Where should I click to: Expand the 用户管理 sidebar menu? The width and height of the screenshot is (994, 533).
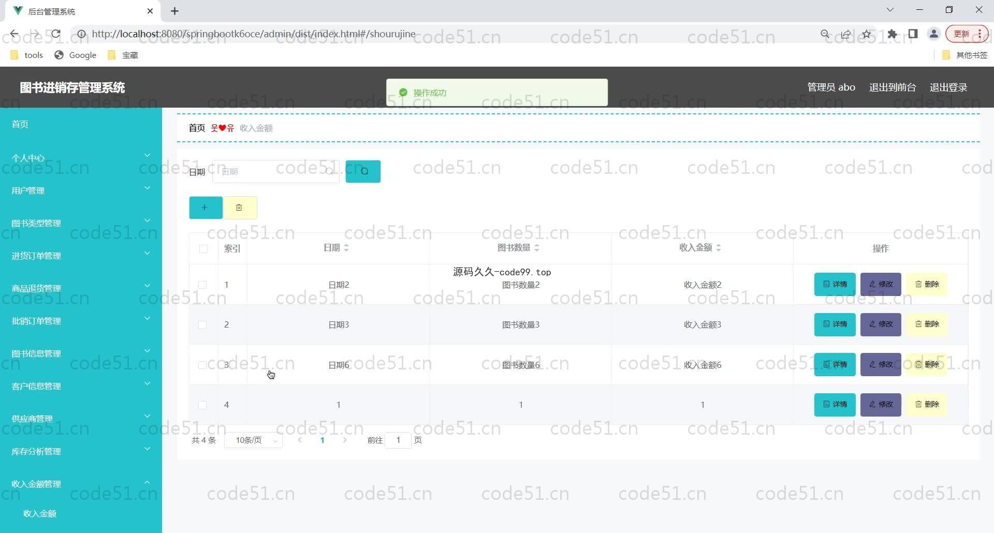pyautogui.click(x=81, y=189)
